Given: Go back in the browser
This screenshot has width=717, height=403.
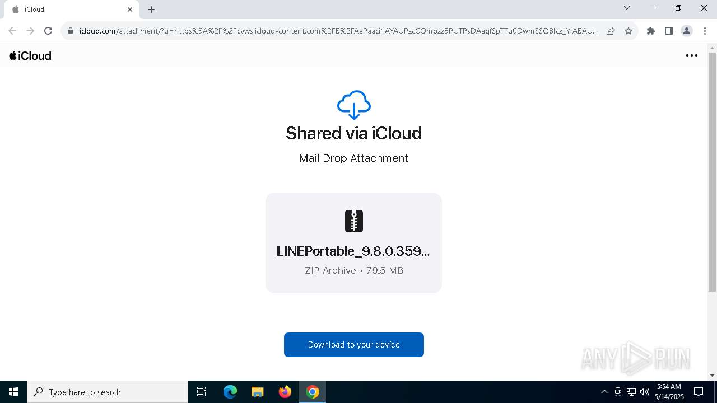Looking at the screenshot, I should point(12,31).
